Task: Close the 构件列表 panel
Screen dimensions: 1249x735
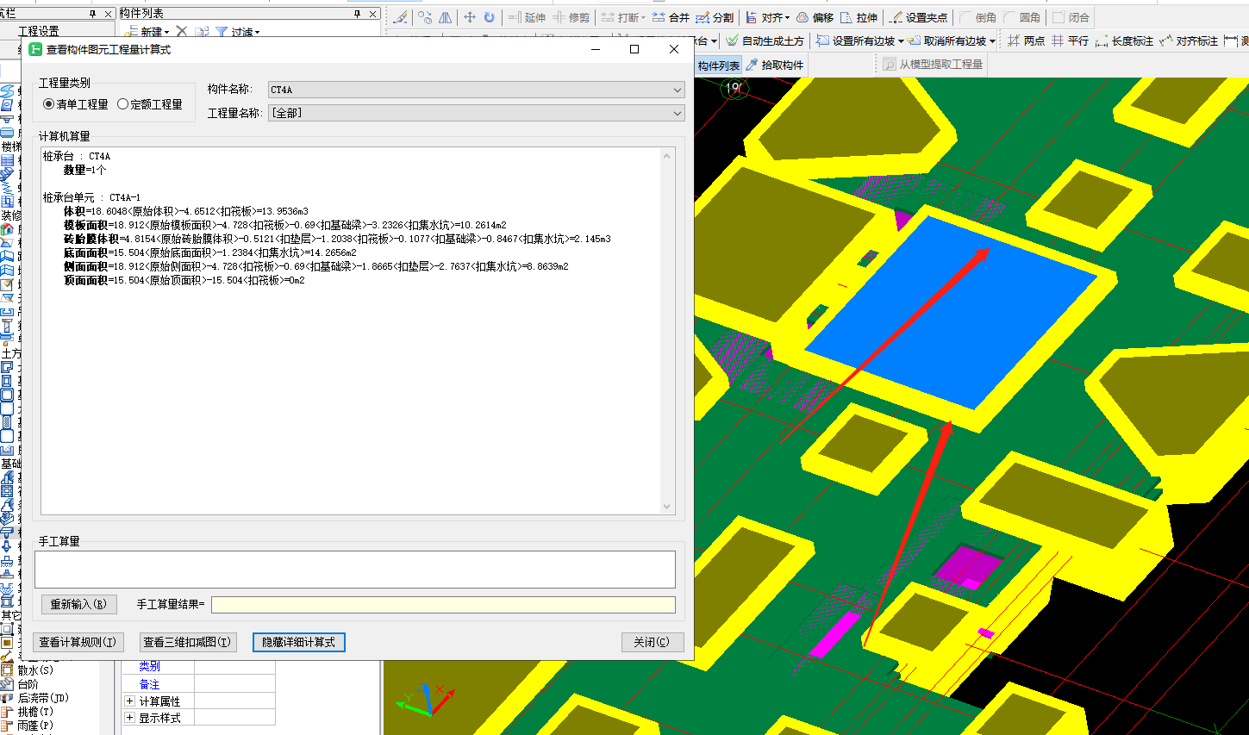Action: [x=372, y=14]
